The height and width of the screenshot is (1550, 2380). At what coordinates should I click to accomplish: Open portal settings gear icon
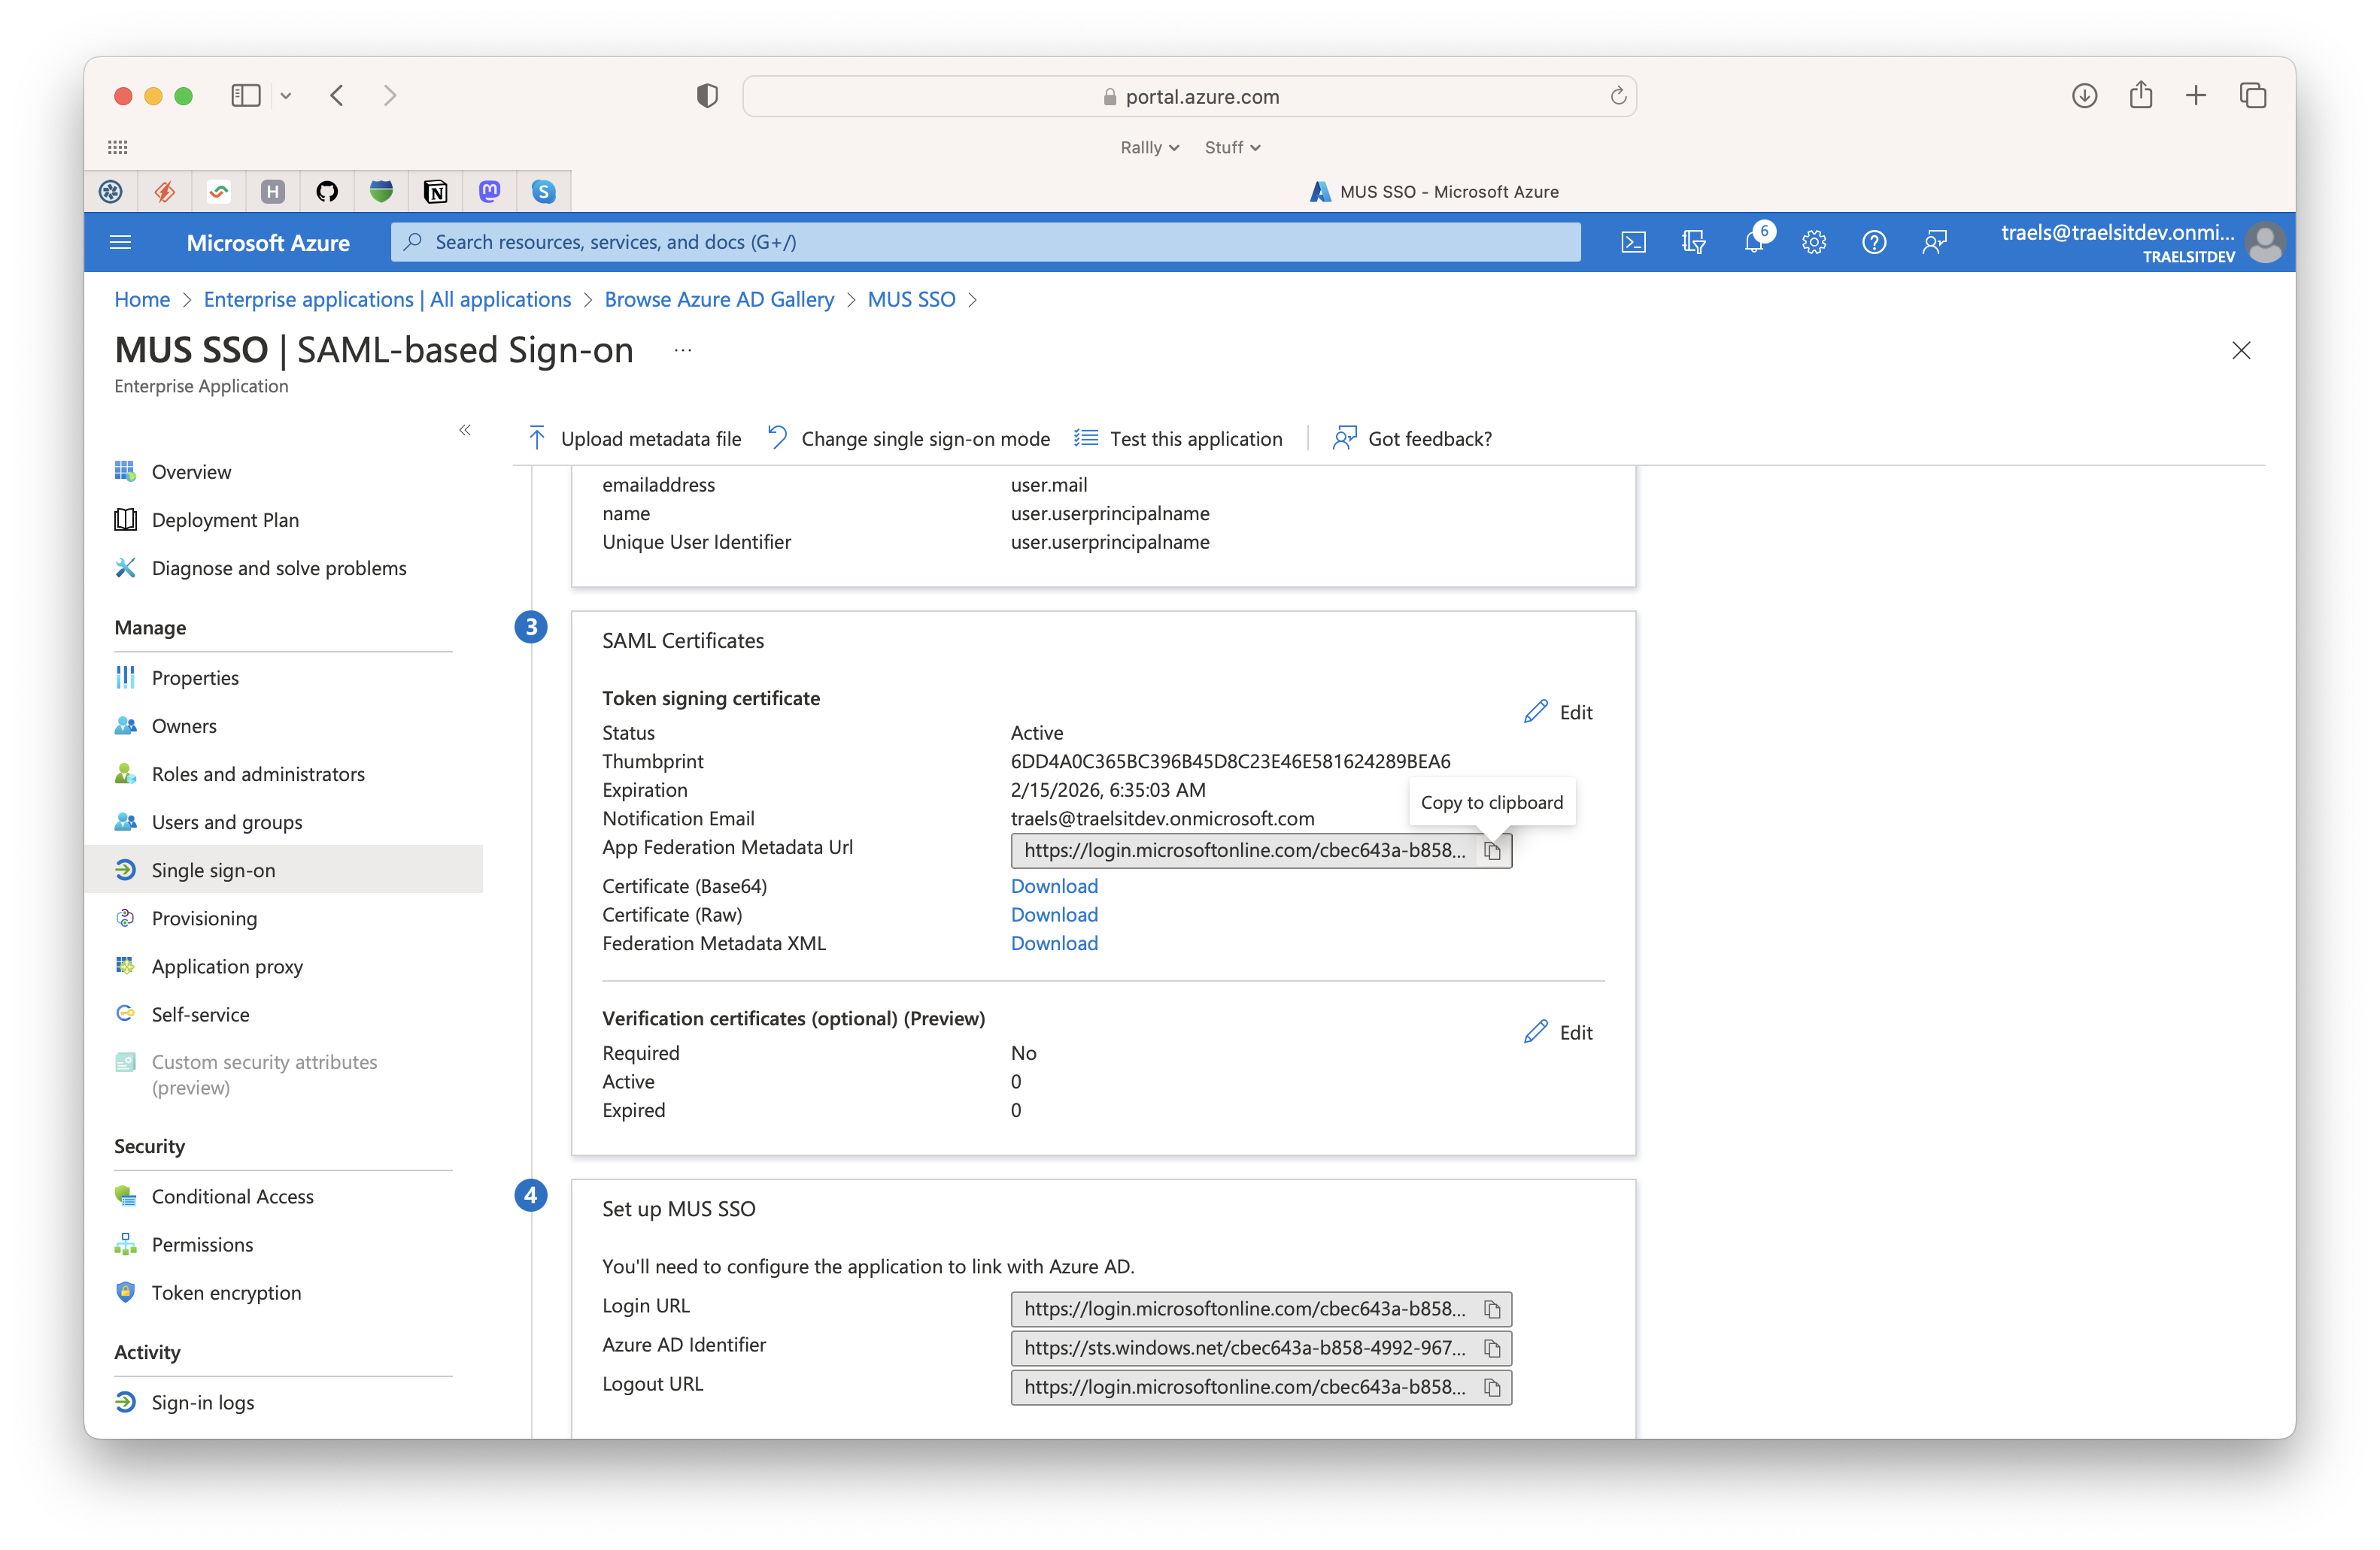click(1814, 242)
